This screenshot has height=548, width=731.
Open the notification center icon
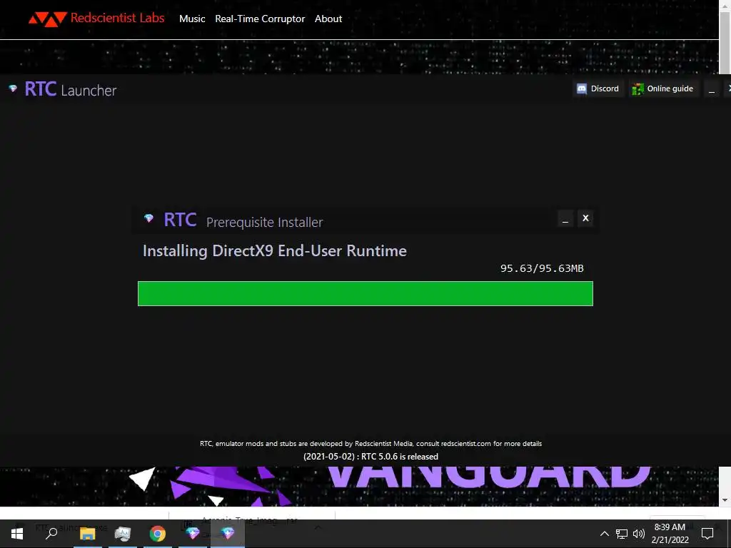[707, 534]
